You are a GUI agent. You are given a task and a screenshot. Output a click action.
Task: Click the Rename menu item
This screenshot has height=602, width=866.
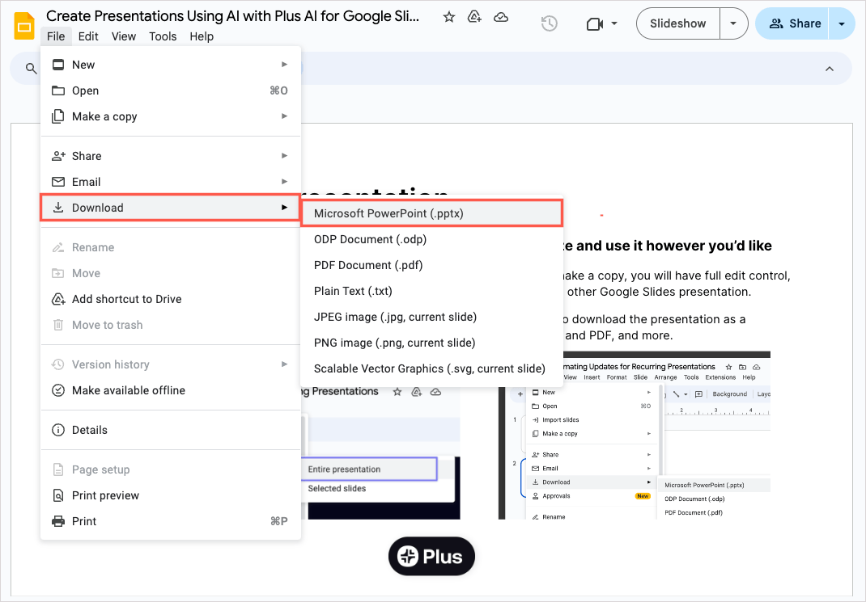(x=171, y=247)
